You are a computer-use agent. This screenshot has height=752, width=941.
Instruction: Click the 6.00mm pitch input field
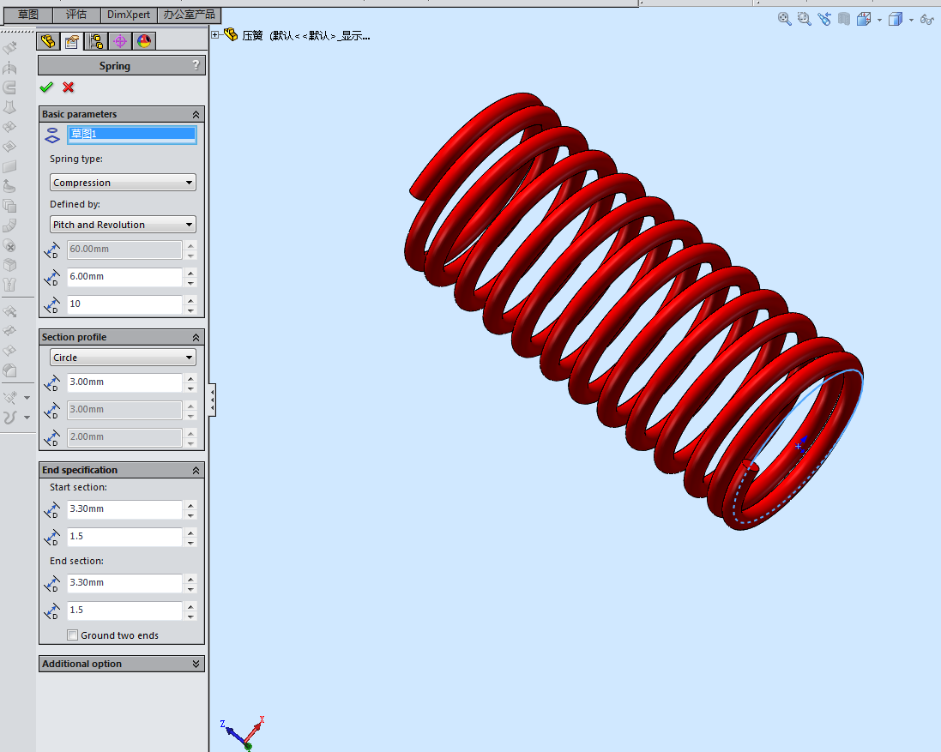124,276
